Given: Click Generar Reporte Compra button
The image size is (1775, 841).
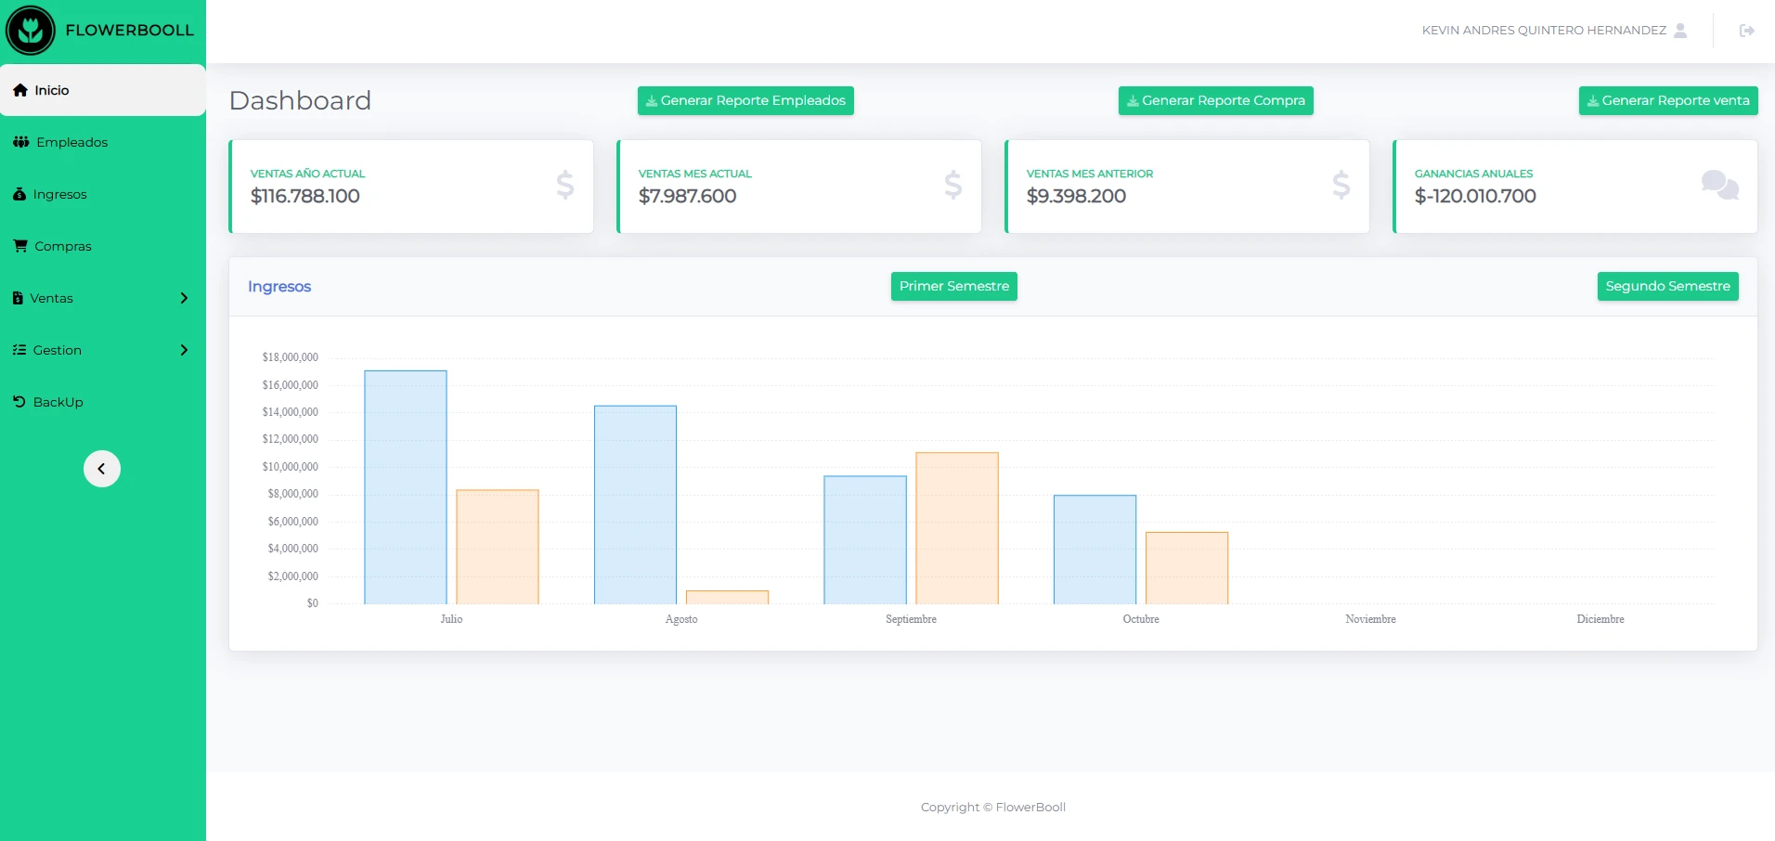Looking at the screenshot, I should coord(1216,100).
